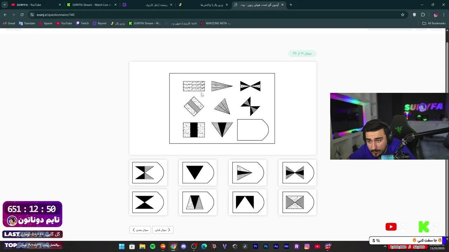
Task: Choose the dotted and striped trapezoid answer
Action: tap(198, 202)
